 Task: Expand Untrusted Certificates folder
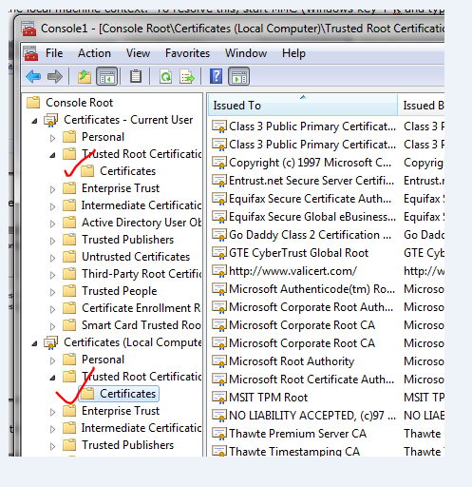click(x=53, y=258)
